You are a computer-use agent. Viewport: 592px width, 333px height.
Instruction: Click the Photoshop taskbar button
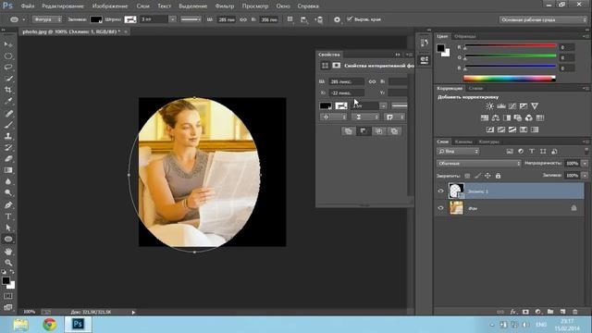[x=78, y=325]
